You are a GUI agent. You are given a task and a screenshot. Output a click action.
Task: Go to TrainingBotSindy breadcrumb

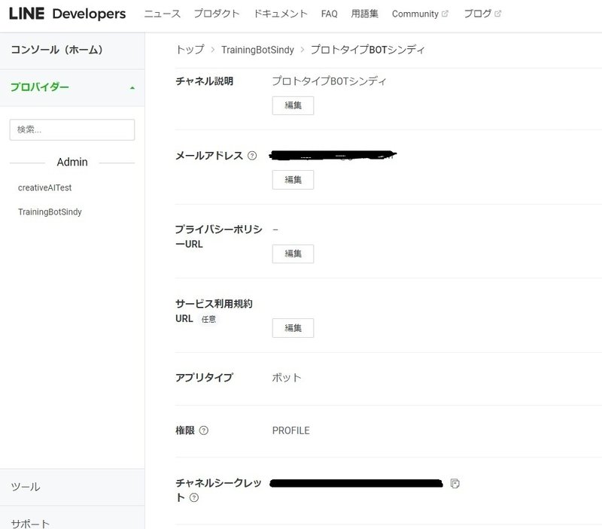tap(257, 50)
